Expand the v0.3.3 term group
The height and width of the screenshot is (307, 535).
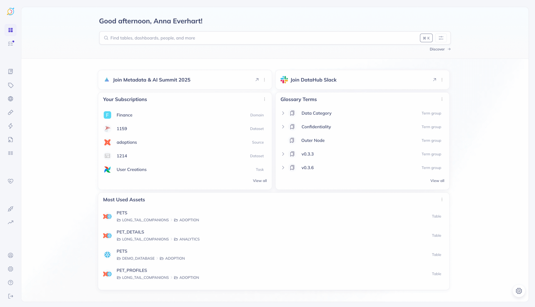coord(283,154)
